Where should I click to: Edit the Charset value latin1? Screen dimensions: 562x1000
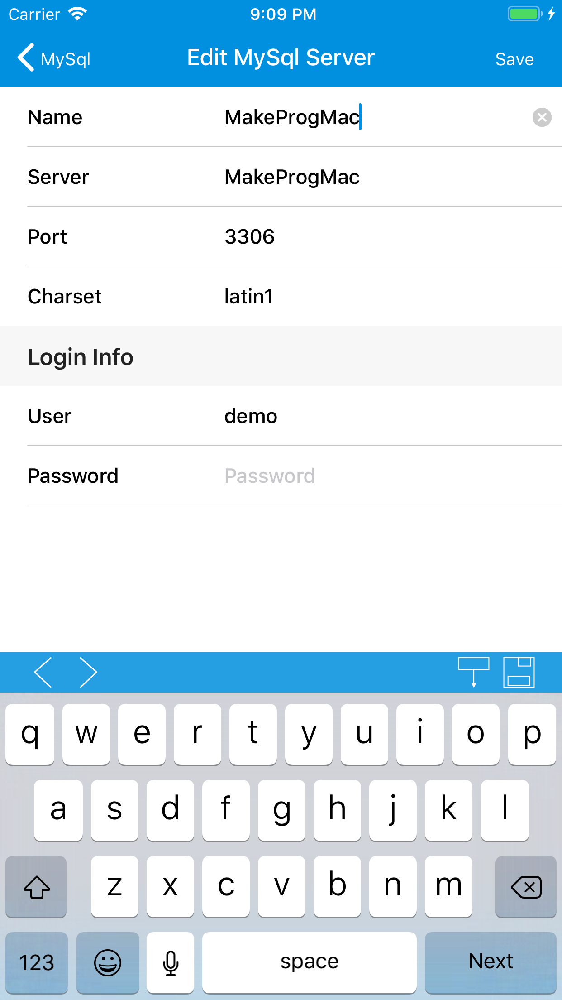249,297
